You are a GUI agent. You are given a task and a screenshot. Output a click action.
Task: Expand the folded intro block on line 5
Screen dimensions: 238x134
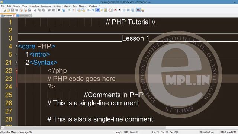[x=16, y=54]
